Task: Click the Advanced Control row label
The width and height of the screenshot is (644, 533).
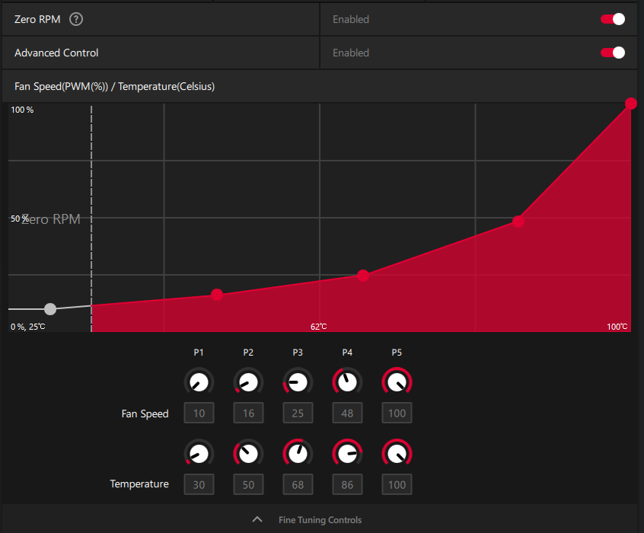Action: pos(56,53)
